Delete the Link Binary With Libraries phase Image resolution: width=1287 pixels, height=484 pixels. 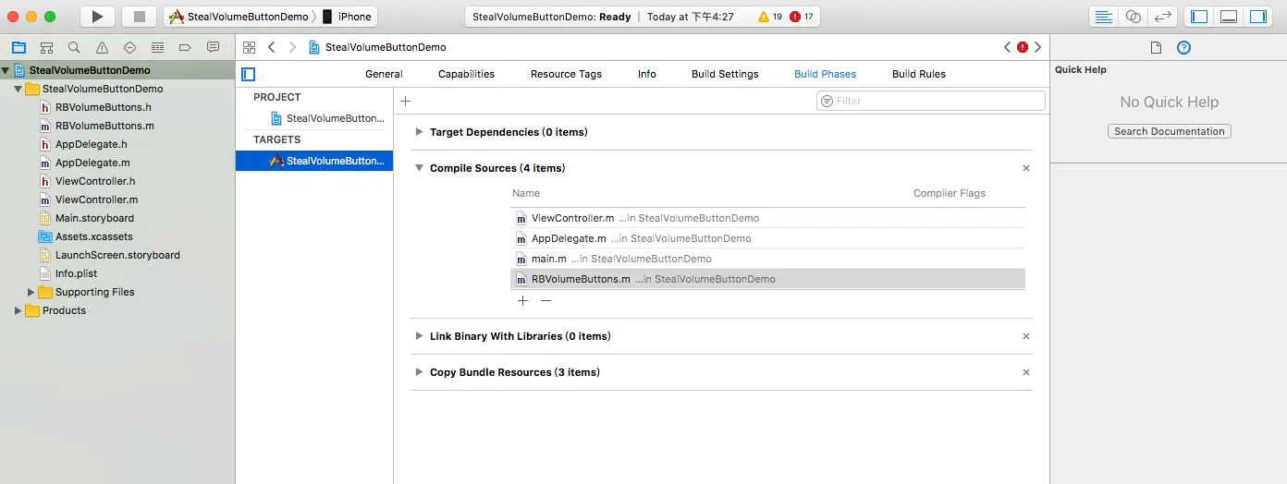click(1026, 336)
